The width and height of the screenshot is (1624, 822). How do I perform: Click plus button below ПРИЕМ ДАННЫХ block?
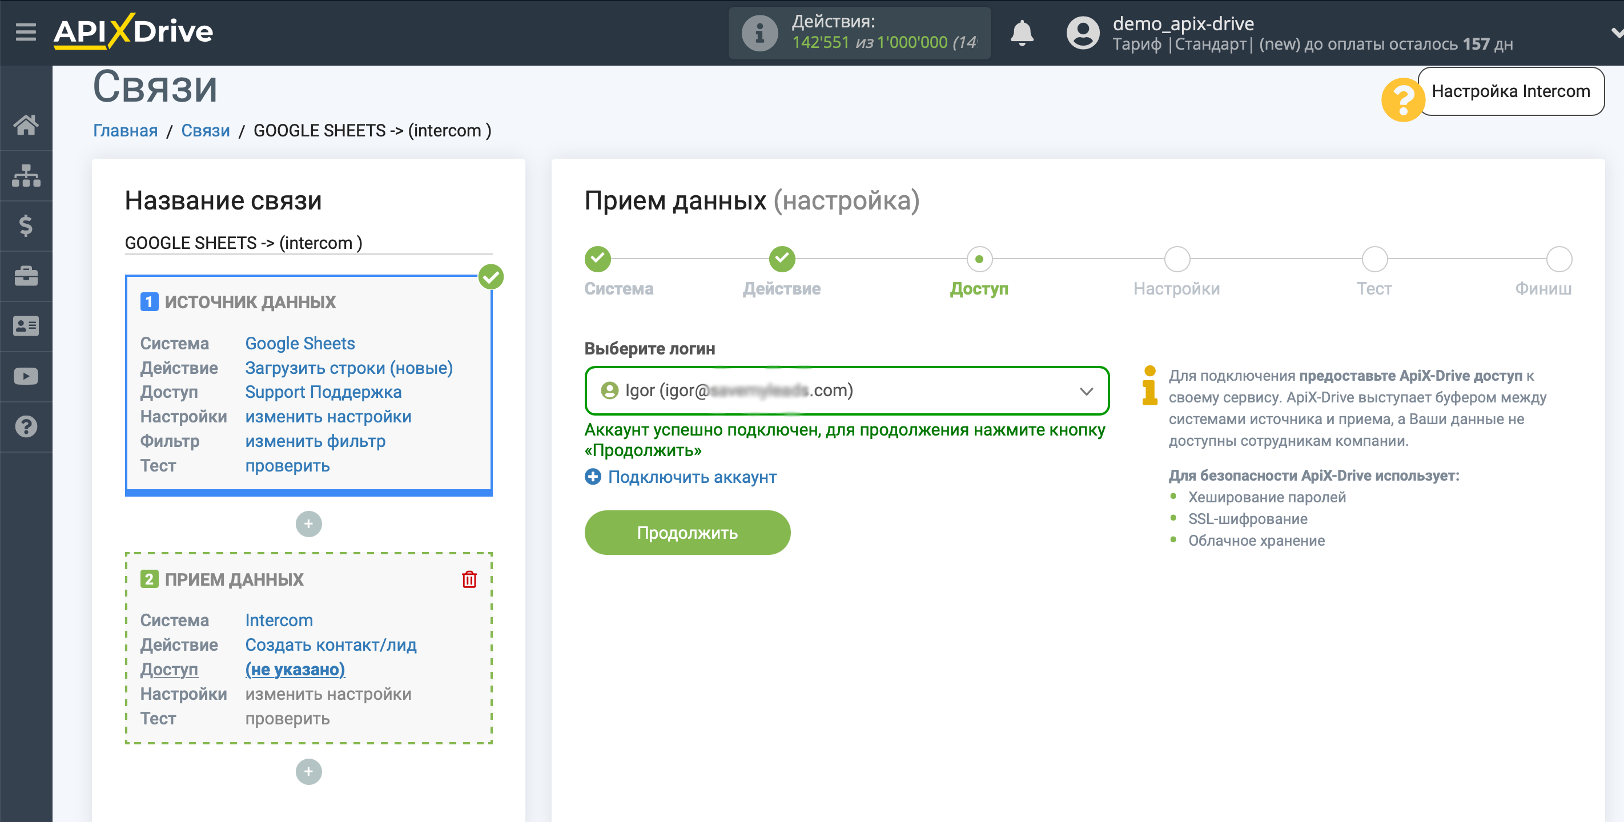pyautogui.click(x=308, y=771)
